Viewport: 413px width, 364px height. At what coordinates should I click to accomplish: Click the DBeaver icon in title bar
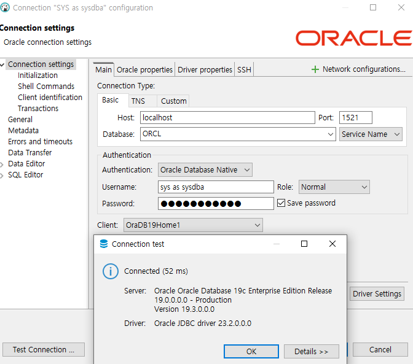(x=5, y=7)
